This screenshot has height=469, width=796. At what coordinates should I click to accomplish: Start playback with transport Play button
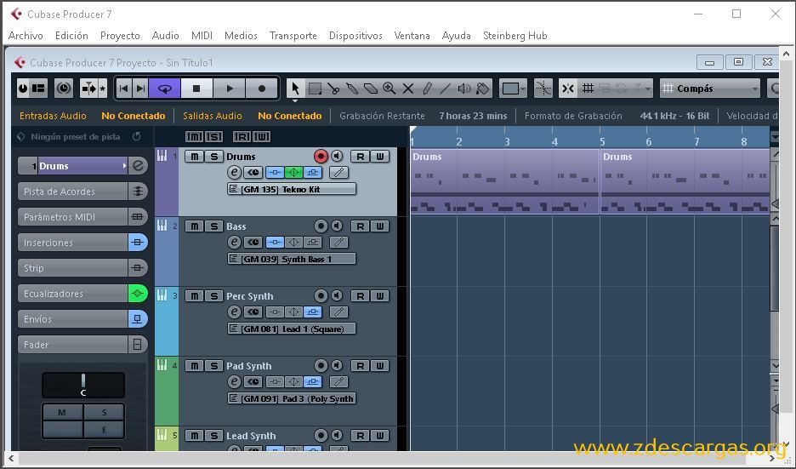(230, 89)
